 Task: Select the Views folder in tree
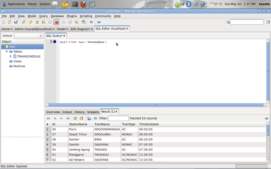coord(17,61)
